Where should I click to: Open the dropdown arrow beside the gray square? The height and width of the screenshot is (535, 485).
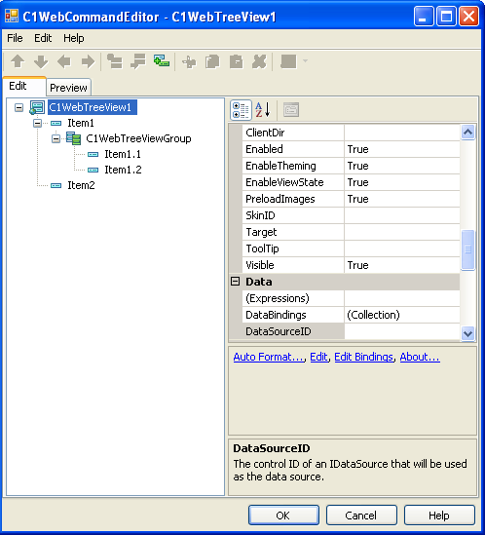point(305,61)
